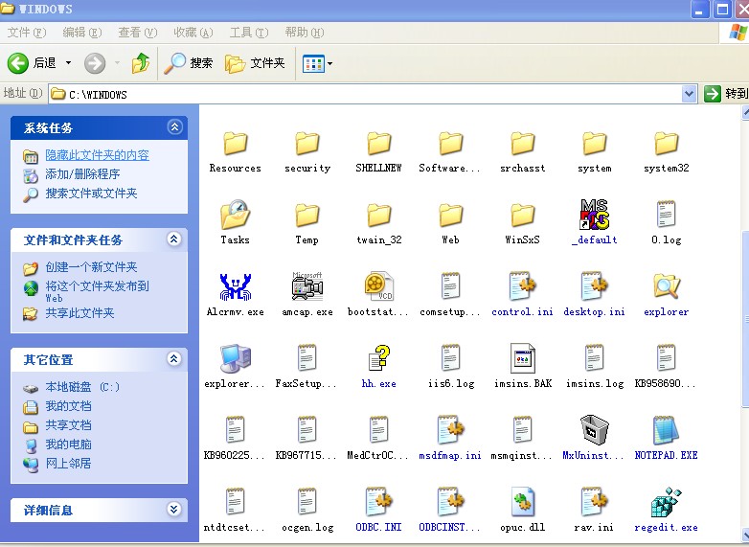
Task: Click 添加/删除程序 link
Action: point(82,174)
